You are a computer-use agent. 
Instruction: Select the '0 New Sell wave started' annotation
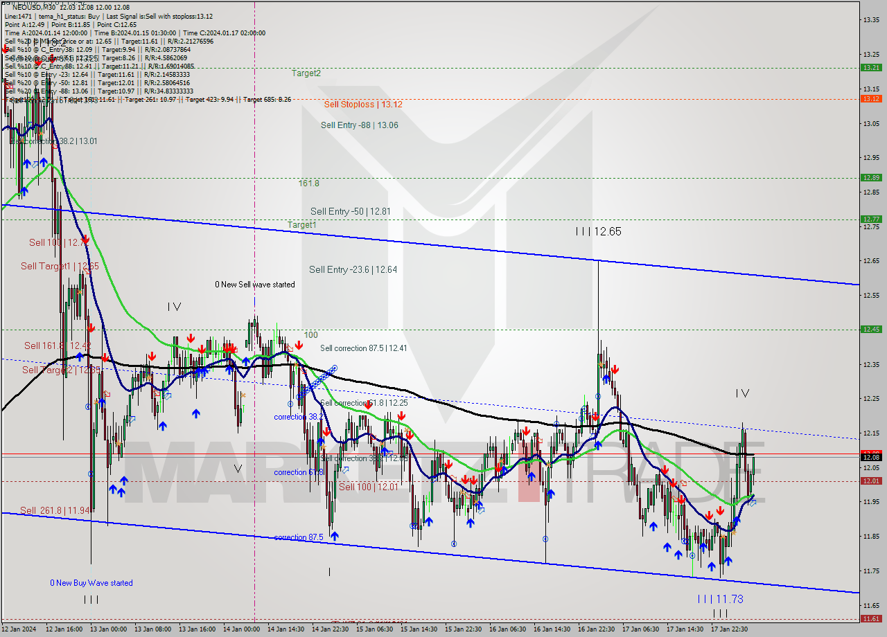(x=255, y=285)
